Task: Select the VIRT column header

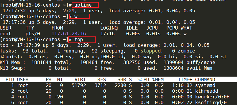Action: [80, 79]
